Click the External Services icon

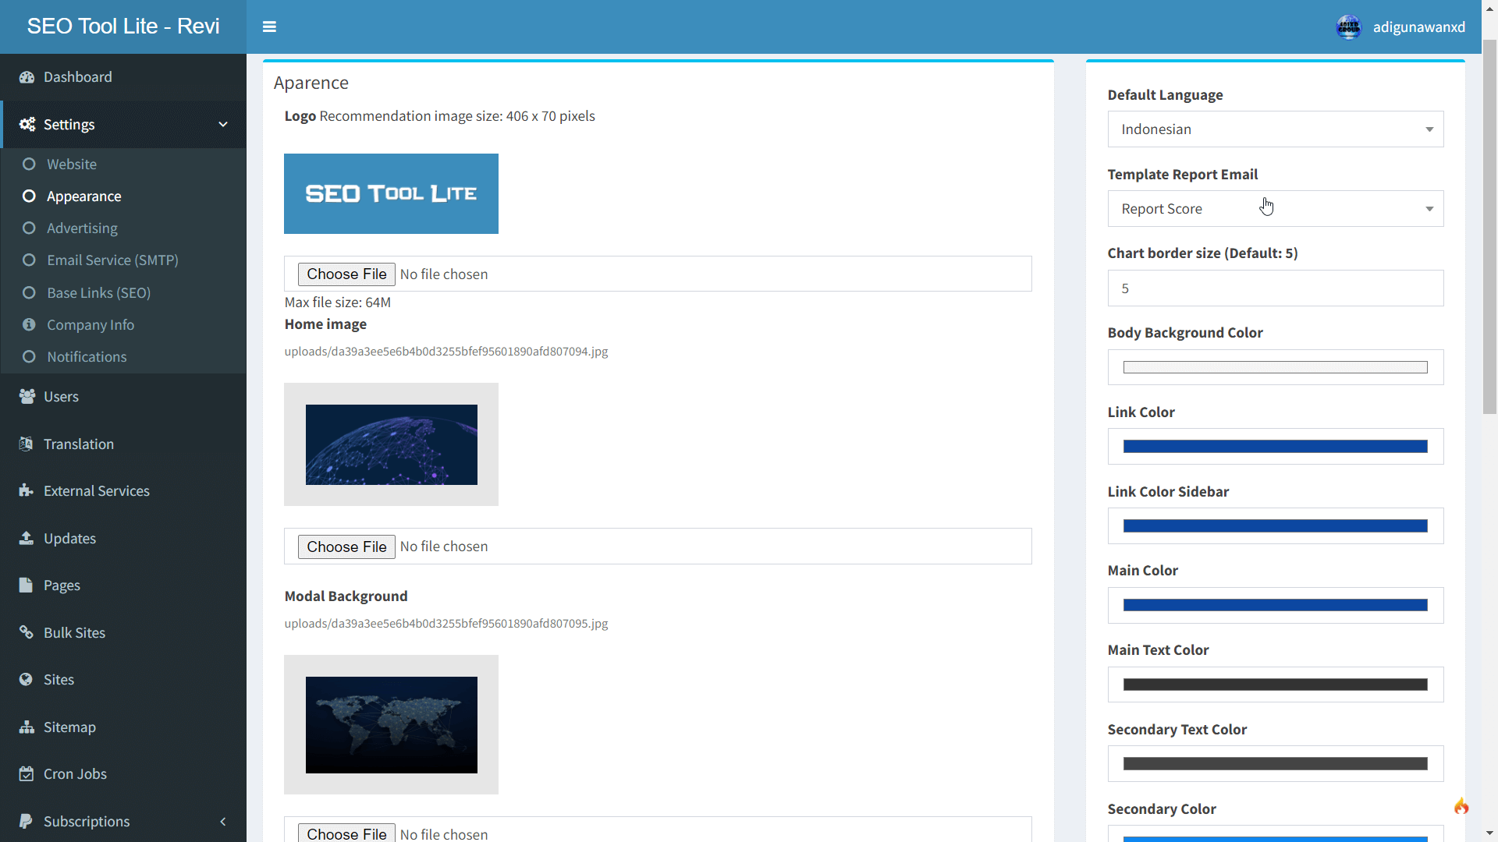pyautogui.click(x=26, y=490)
